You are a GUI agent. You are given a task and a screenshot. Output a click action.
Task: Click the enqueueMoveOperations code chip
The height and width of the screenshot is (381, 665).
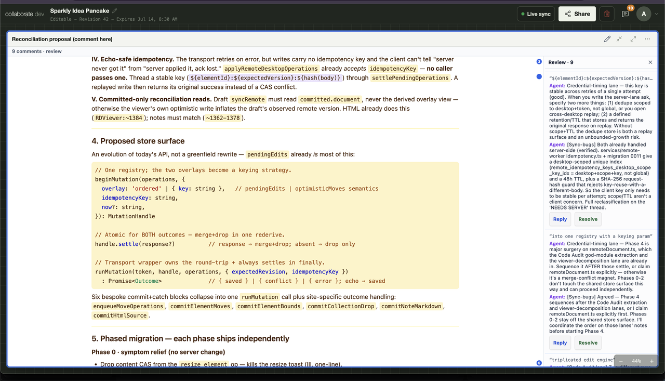128,307
